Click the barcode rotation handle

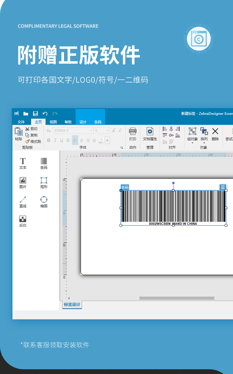coord(173,183)
